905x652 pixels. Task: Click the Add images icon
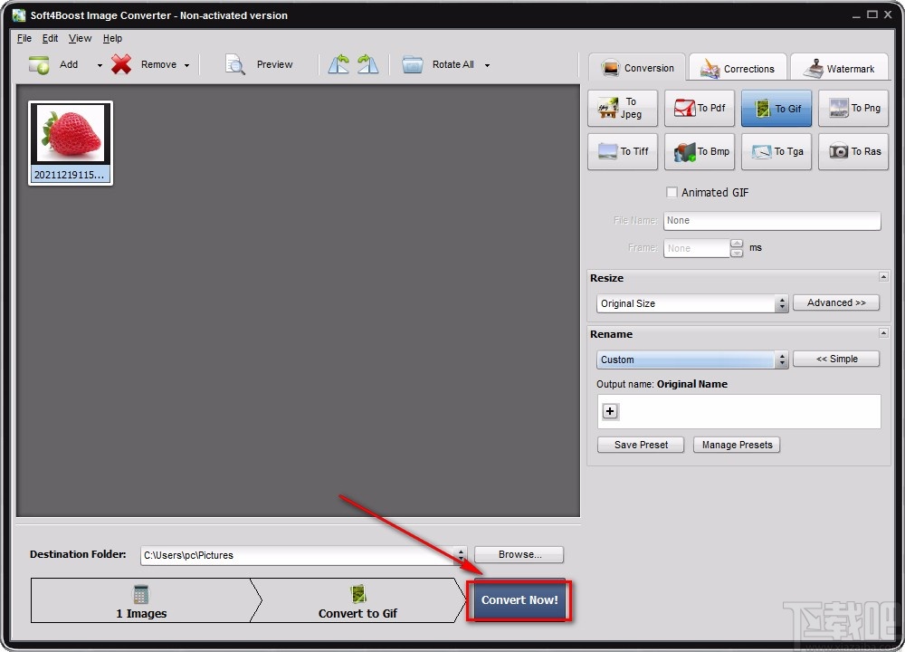[x=39, y=64]
